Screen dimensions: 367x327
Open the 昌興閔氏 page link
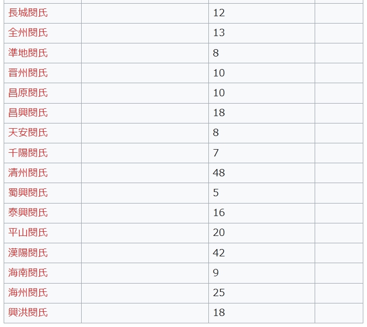pyautogui.click(x=28, y=112)
